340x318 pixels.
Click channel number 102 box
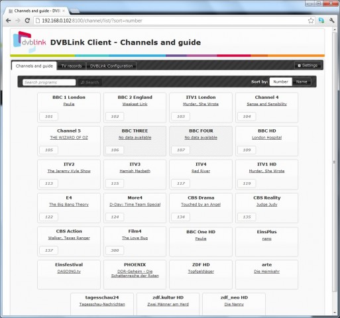coord(115,117)
